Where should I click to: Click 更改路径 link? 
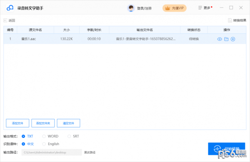click(90, 152)
